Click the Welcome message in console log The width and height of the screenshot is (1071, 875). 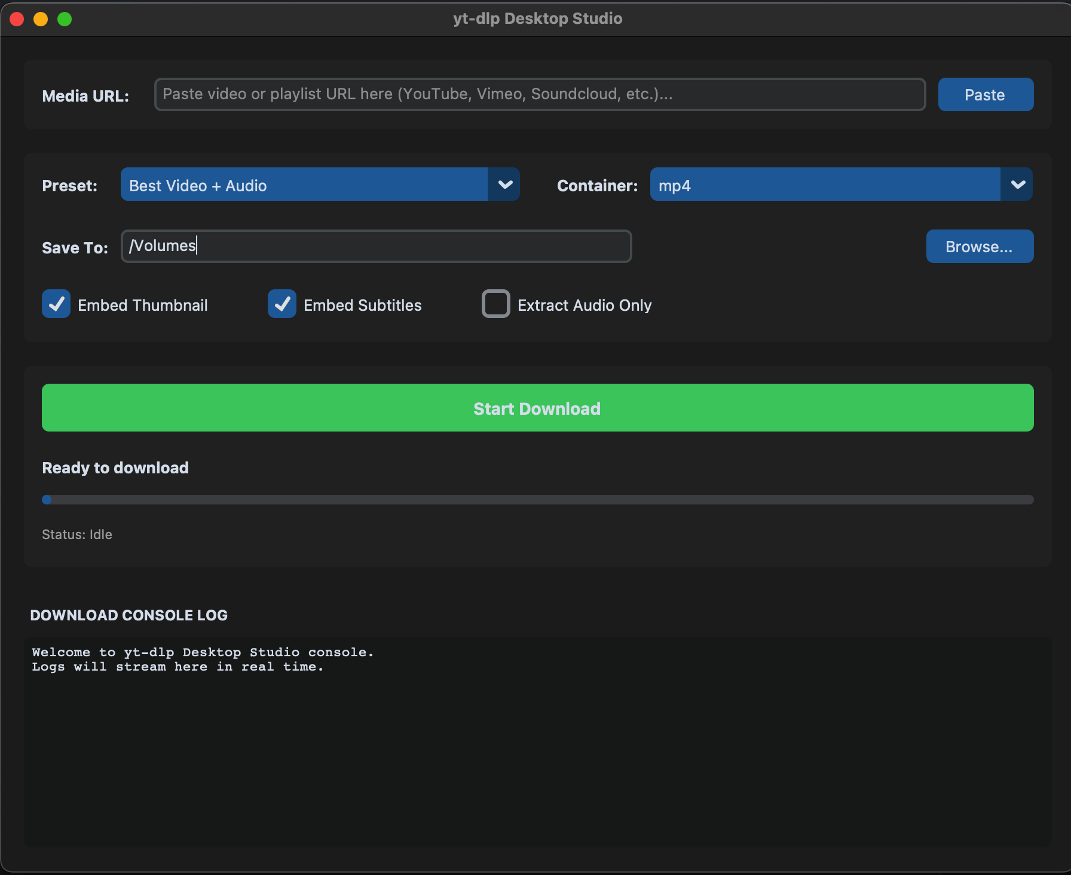(x=203, y=652)
